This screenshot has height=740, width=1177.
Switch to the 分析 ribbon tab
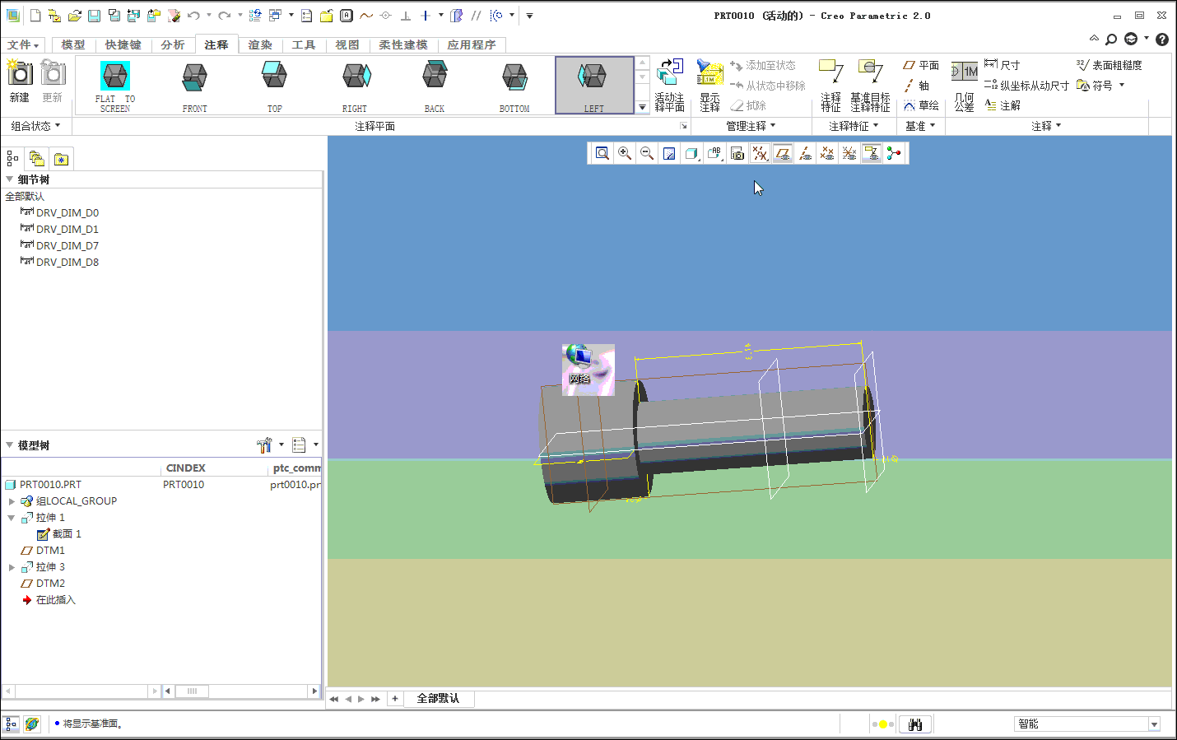[x=173, y=44]
